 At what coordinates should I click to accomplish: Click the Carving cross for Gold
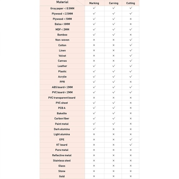(113, 176)
